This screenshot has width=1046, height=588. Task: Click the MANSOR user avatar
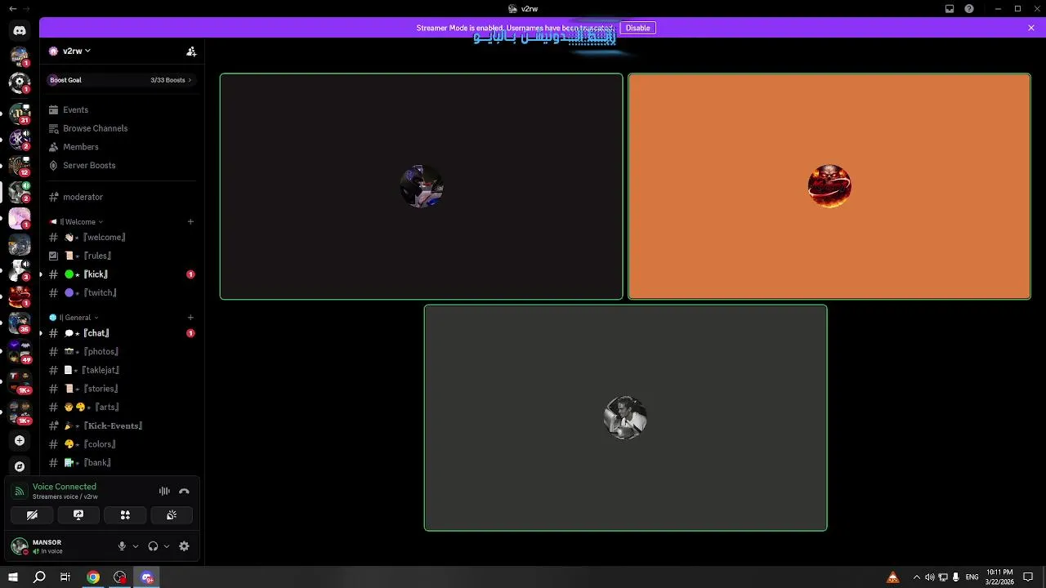click(x=20, y=546)
